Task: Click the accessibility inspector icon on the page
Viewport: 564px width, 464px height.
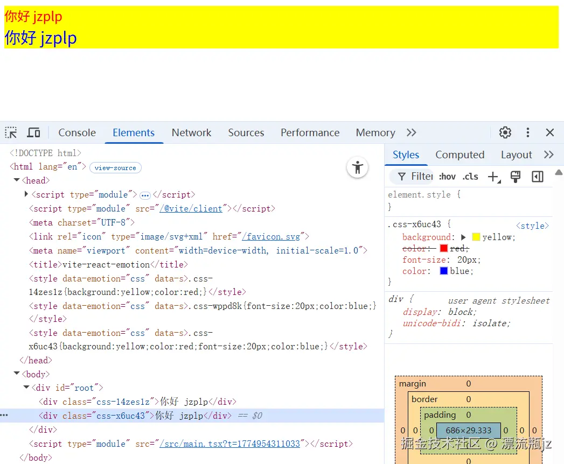Action: click(357, 168)
